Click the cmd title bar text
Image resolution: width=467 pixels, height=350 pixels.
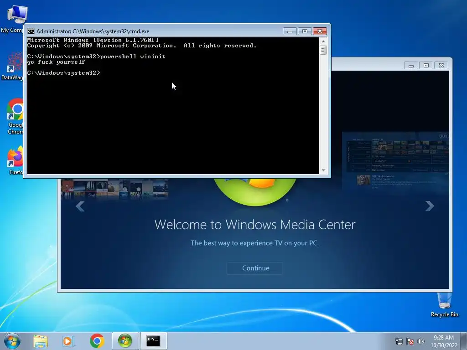coord(93,31)
